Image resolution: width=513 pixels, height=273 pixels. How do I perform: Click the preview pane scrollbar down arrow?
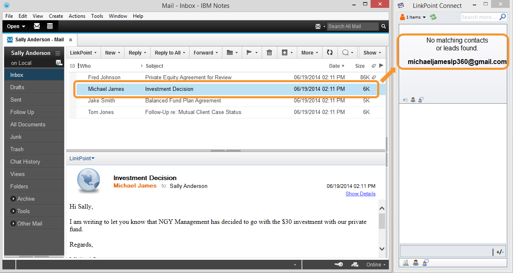382,249
